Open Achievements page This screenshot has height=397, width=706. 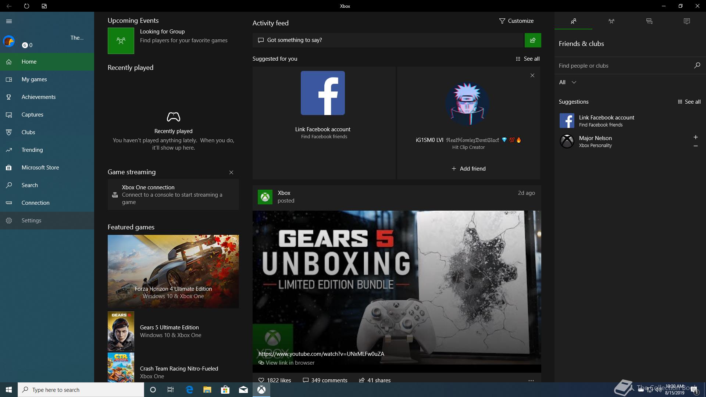click(x=47, y=97)
